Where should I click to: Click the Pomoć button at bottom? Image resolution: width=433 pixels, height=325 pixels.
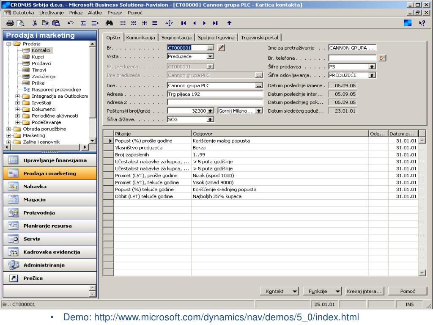coord(408,291)
